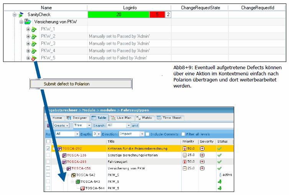This screenshot has width=289, height=195.
Task: Click the requirement icon beside TOSCA-292
Action: pyautogui.click(x=60, y=149)
